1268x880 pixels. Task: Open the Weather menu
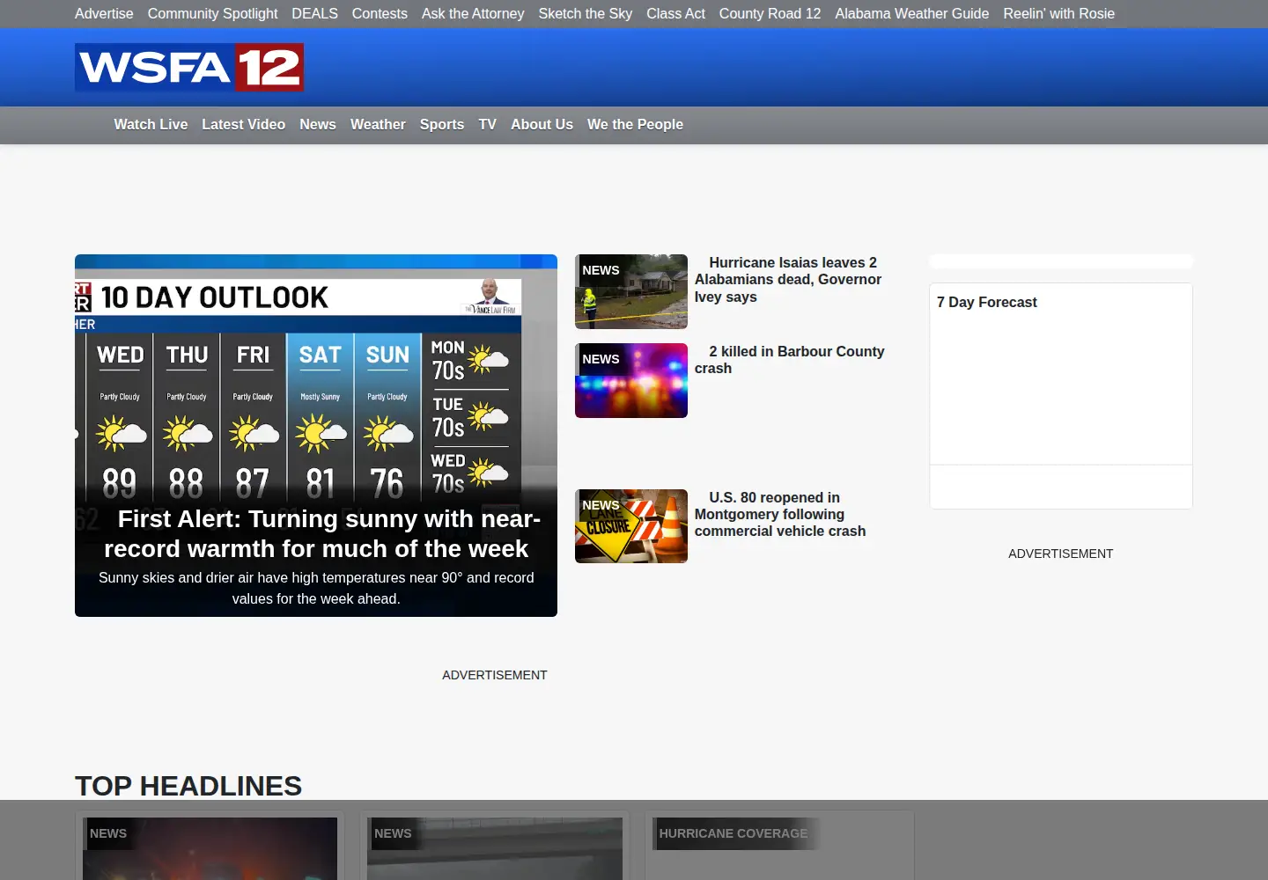click(378, 125)
